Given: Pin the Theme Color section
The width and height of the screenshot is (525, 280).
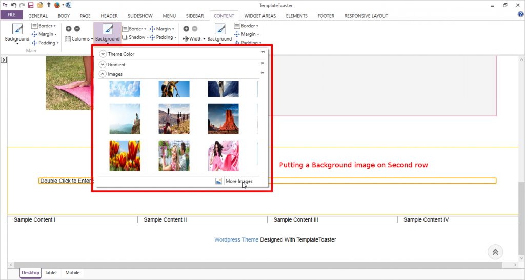Looking at the screenshot, I should click(262, 52).
